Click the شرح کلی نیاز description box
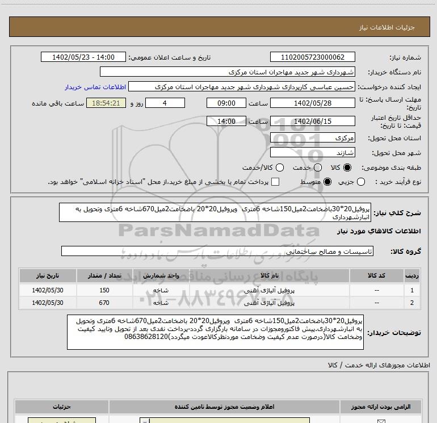This screenshot has width=437, height=423. tap(215, 212)
